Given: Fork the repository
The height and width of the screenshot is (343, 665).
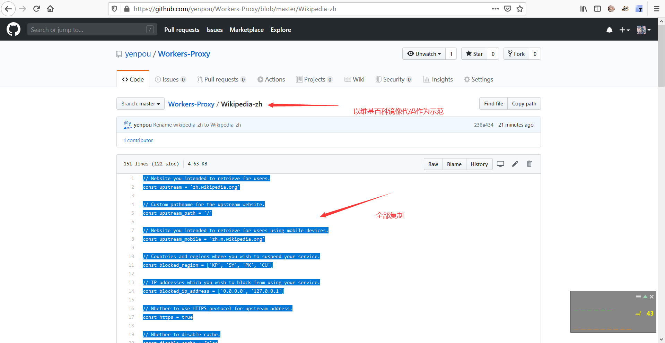Looking at the screenshot, I should pyautogui.click(x=516, y=54).
